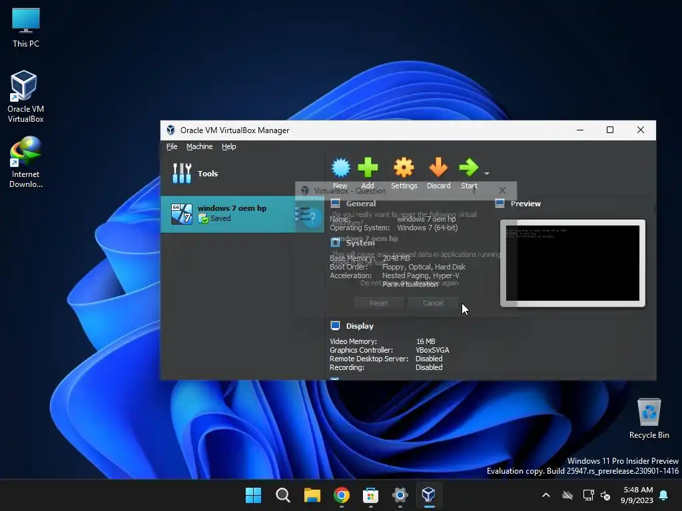Click the "Windows 7 (64-bit)" operating system value
Image resolution: width=682 pixels, height=511 pixels.
click(x=427, y=228)
